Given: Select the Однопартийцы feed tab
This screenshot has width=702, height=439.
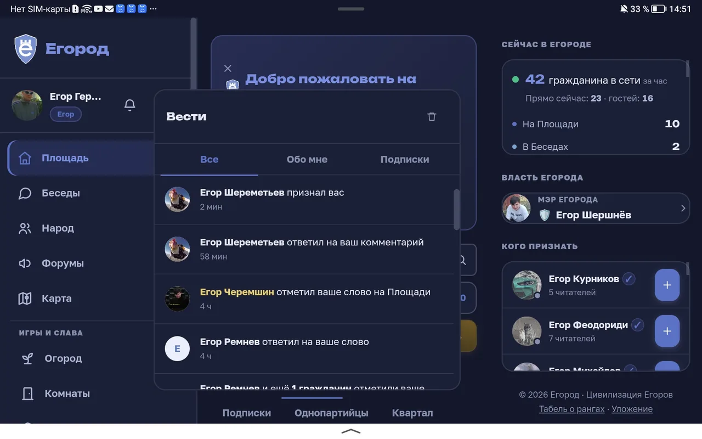Looking at the screenshot, I should 331,413.
